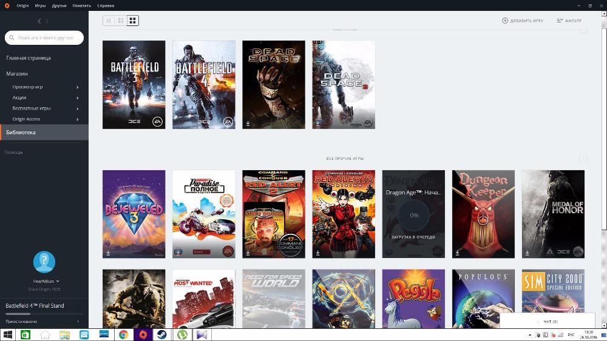
Task: Expand the Origin Access chevron
Action: pyautogui.click(x=78, y=119)
